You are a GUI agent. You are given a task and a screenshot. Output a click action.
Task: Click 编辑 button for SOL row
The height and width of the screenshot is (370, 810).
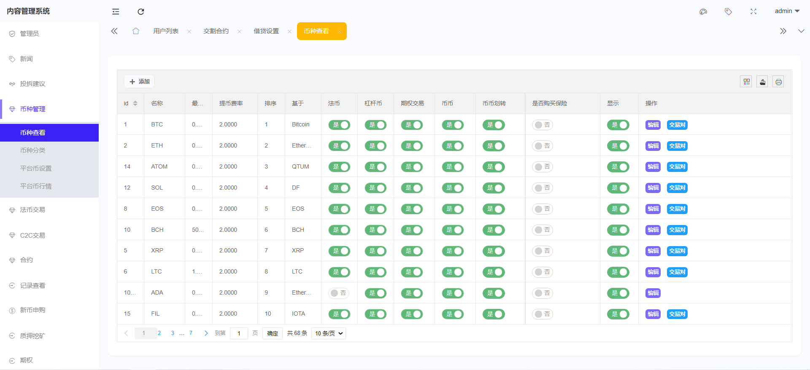pos(653,188)
